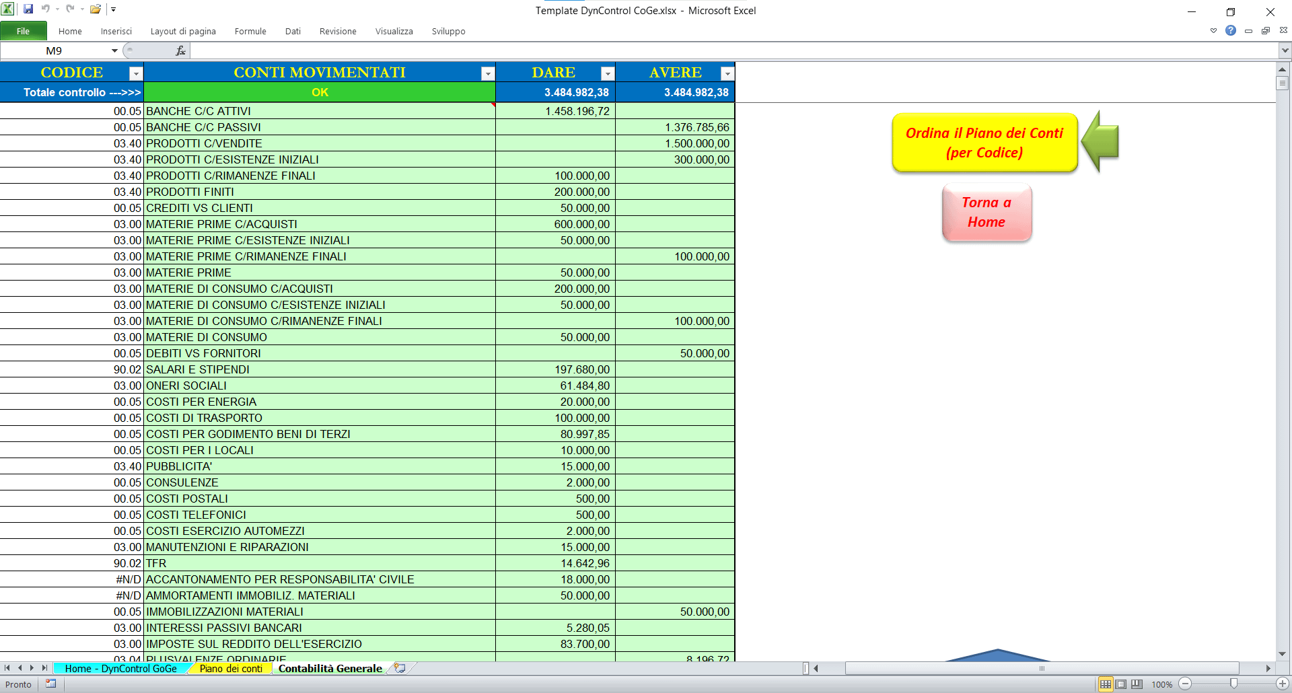Click the Torna a Home button

(x=986, y=212)
